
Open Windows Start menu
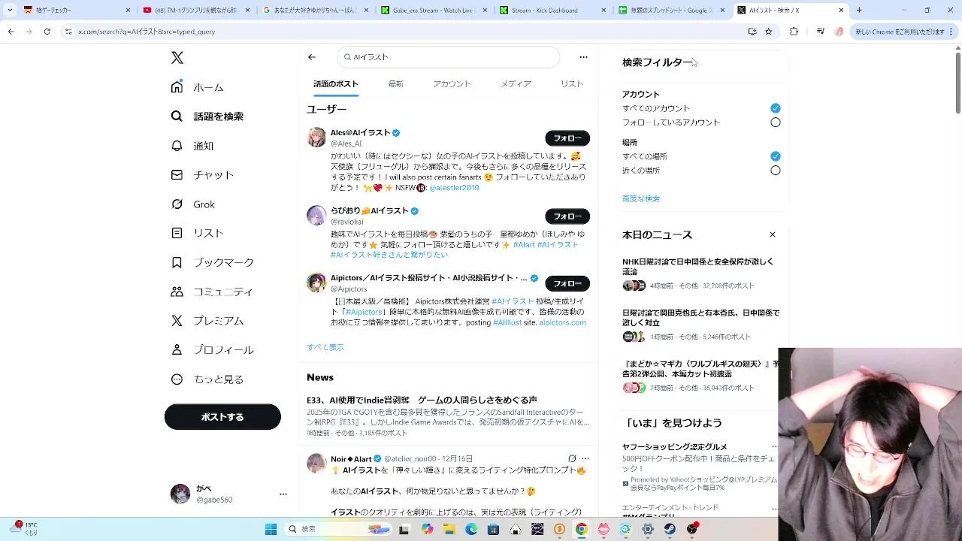(271, 529)
